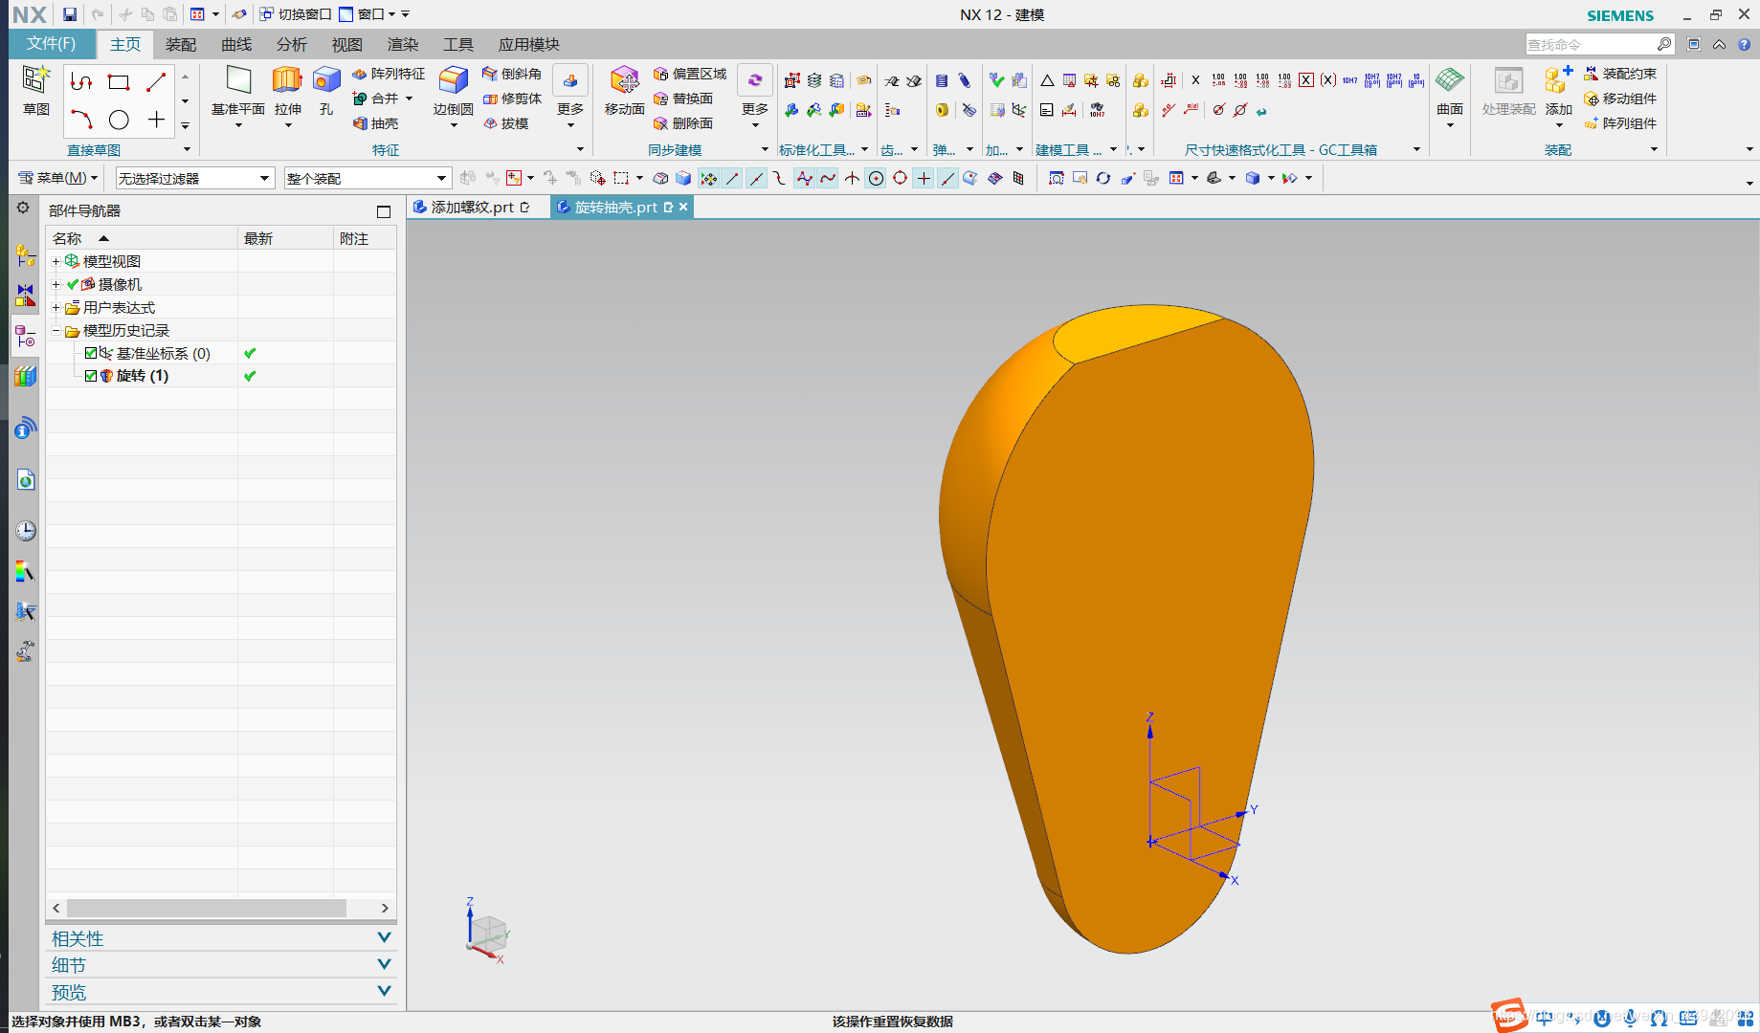1760x1033 pixels.
Task: Click the navigator horizontal scrollbar
Action: click(x=207, y=908)
